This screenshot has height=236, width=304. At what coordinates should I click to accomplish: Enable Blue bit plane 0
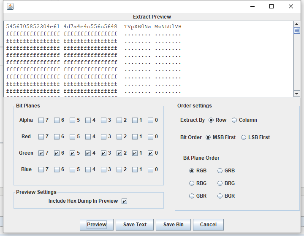pos(150,170)
